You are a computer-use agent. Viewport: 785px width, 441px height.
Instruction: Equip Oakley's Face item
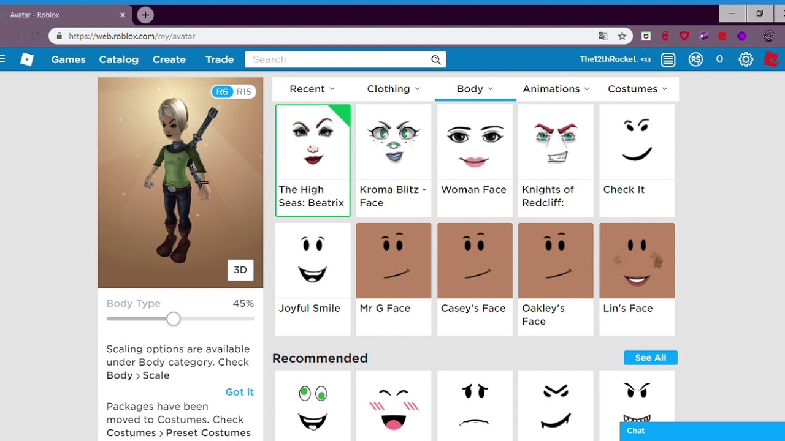click(x=556, y=279)
